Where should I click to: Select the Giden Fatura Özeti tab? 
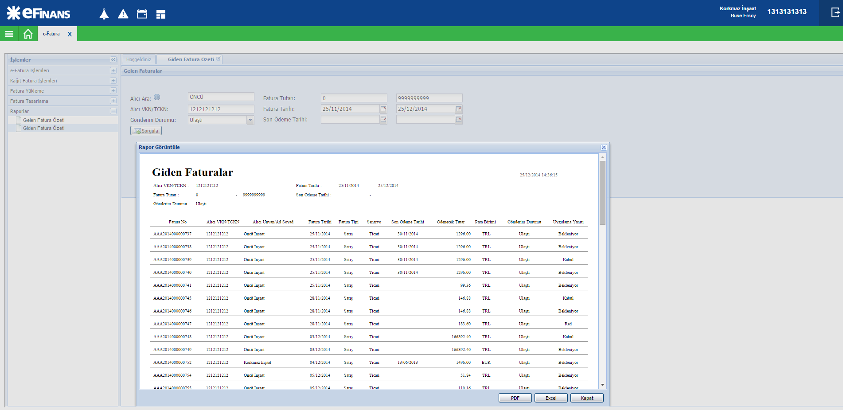[191, 59]
